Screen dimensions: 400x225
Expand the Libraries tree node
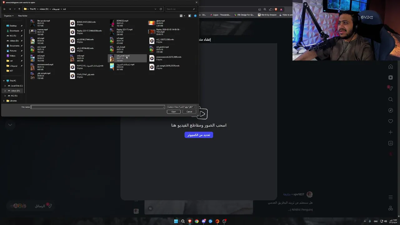point(4,101)
